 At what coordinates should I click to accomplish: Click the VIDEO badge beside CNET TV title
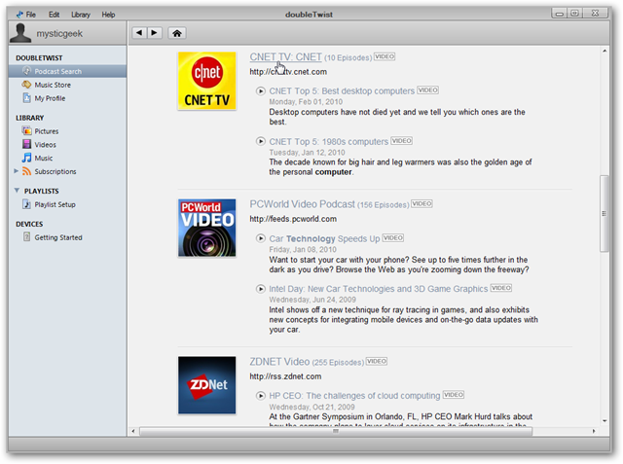click(x=385, y=56)
